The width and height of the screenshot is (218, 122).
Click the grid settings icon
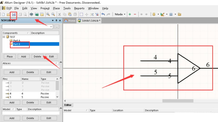(171, 14)
